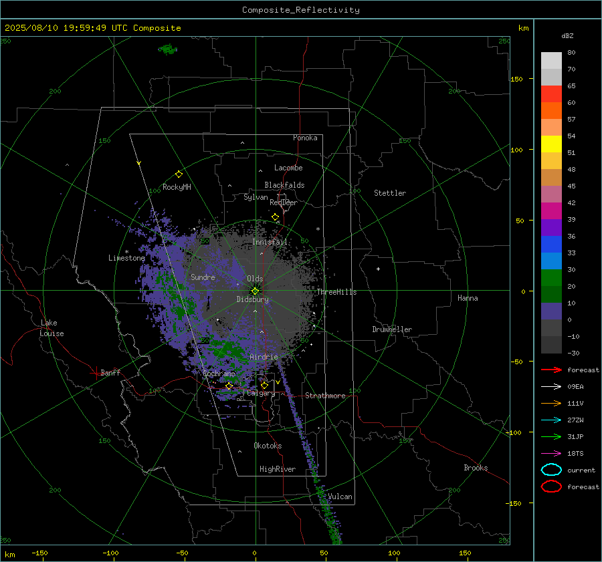Click the Lacombe city label
The height and width of the screenshot is (562, 602).
point(288,168)
